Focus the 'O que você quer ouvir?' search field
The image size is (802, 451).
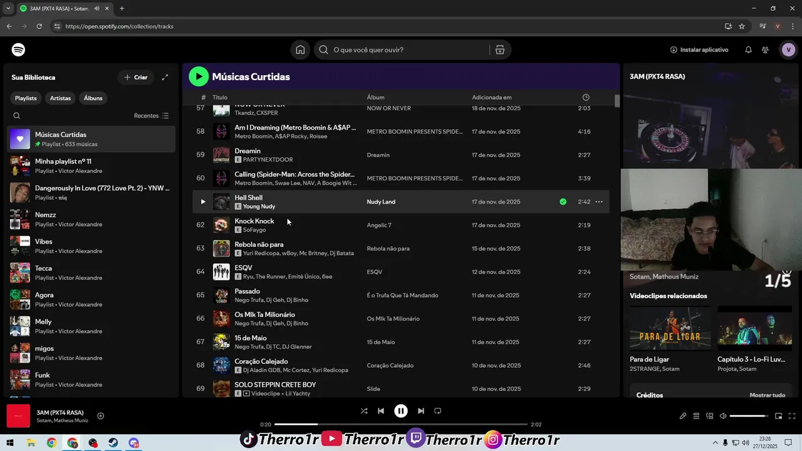[402, 49]
